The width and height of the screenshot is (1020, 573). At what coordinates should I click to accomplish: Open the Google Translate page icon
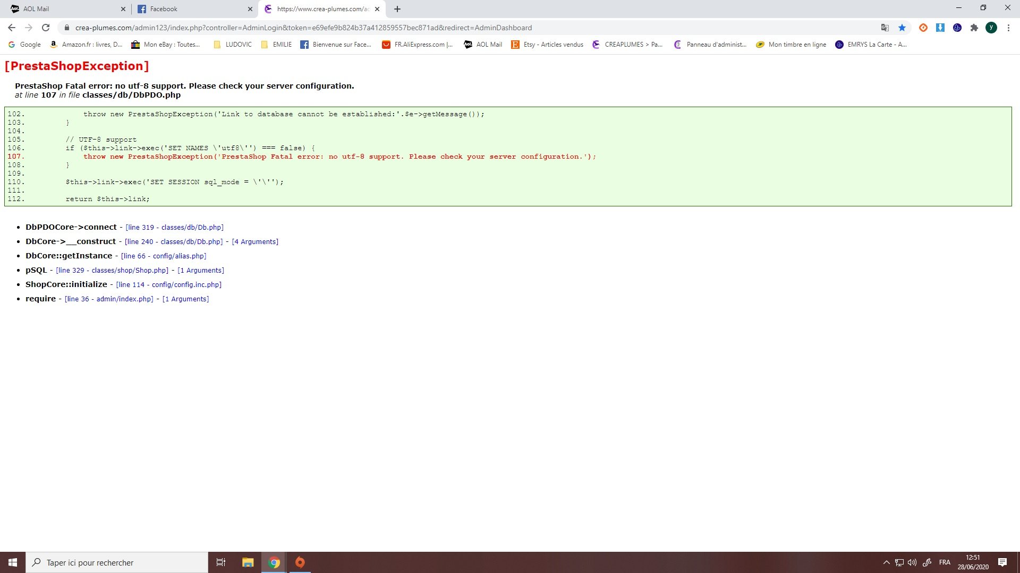point(885,28)
